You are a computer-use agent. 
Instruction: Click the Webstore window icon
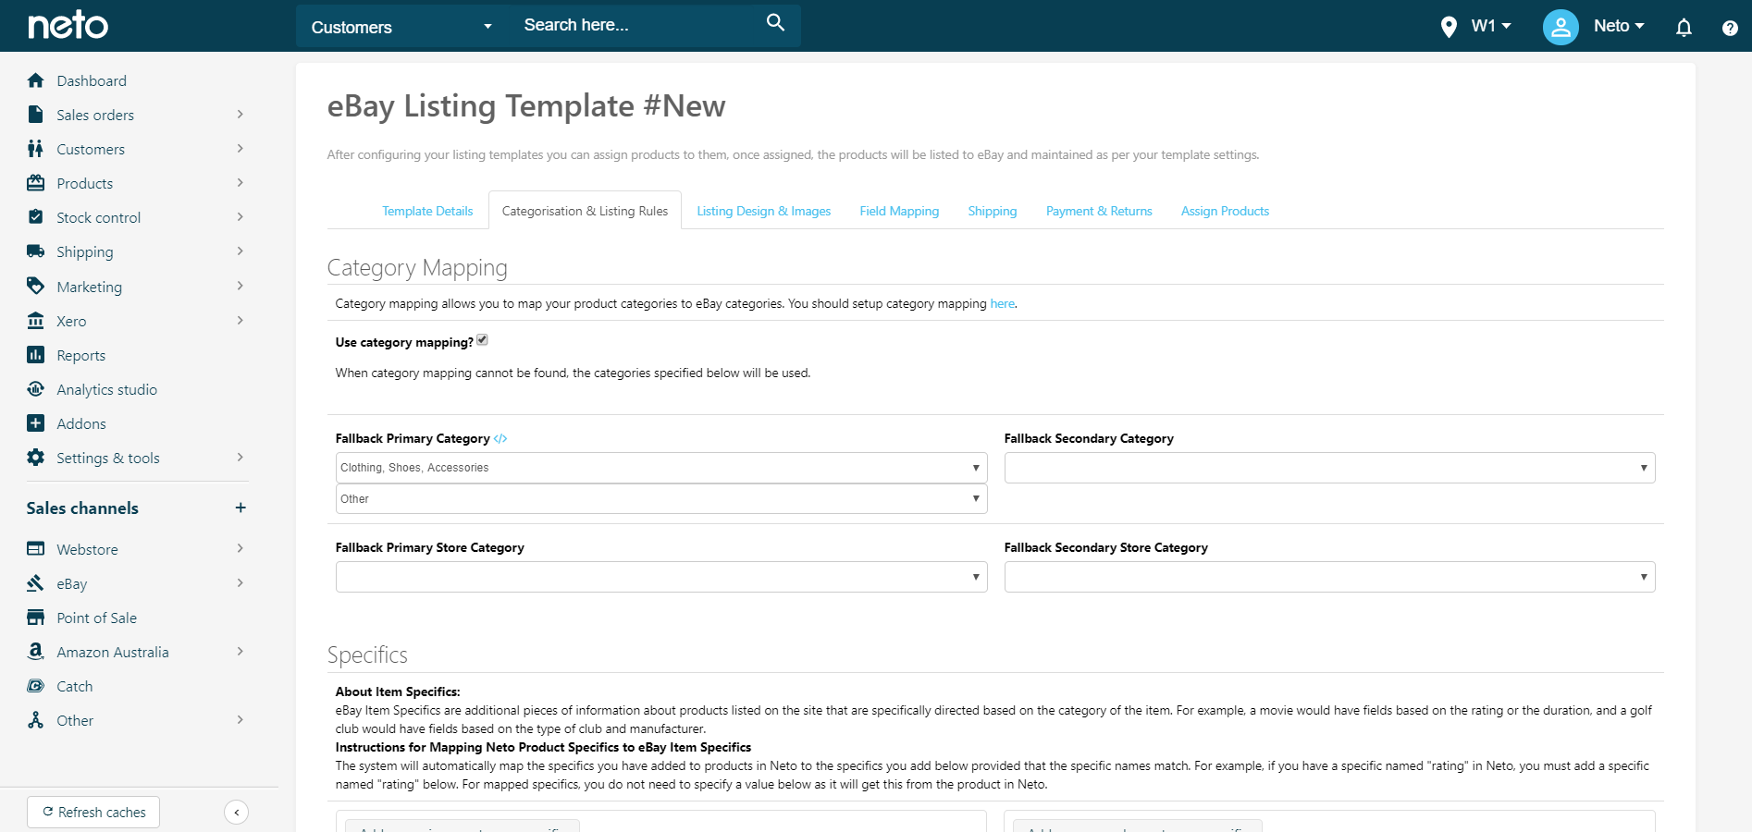[x=36, y=549]
